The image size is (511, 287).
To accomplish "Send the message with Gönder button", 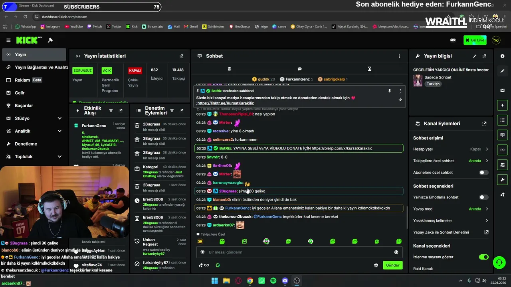I will 392,265.
